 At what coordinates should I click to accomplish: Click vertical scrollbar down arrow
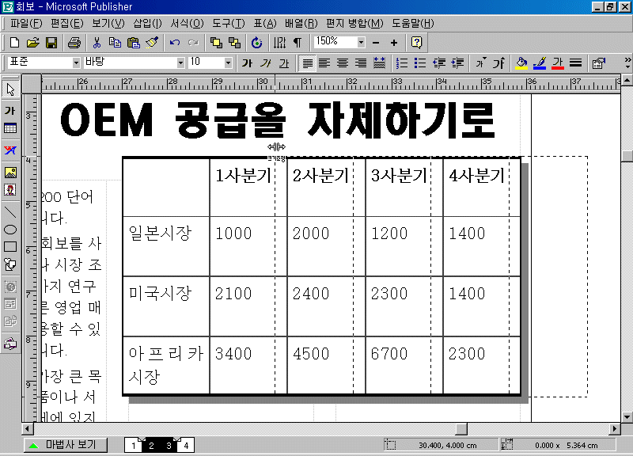tap(627, 416)
